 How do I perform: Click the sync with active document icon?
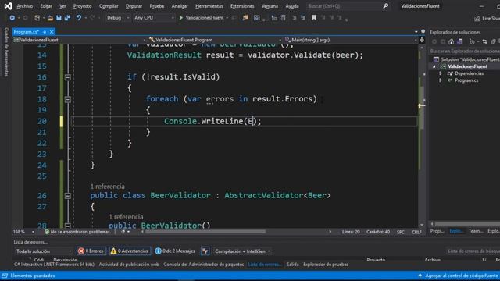point(484,41)
